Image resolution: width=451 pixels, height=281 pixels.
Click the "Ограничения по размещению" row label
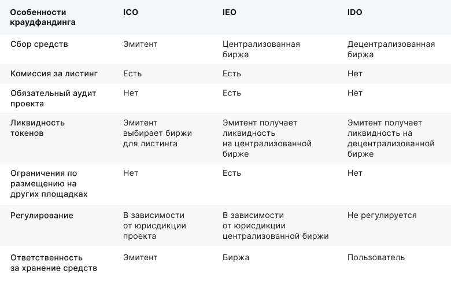pyautogui.click(x=49, y=183)
